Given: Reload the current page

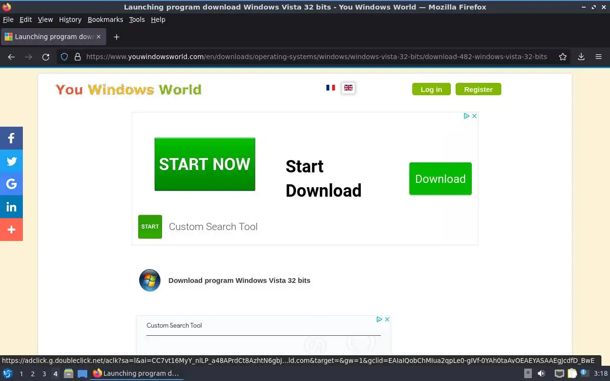Looking at the screenshot, I should pyautogui.click(x=46, y=57).
